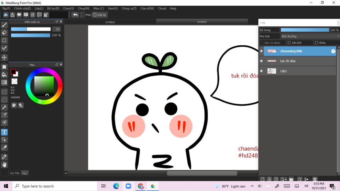Viewport: 340px width, 191px height.
Task: Click the Đặt lại reset button
Action: click(100, 15)
